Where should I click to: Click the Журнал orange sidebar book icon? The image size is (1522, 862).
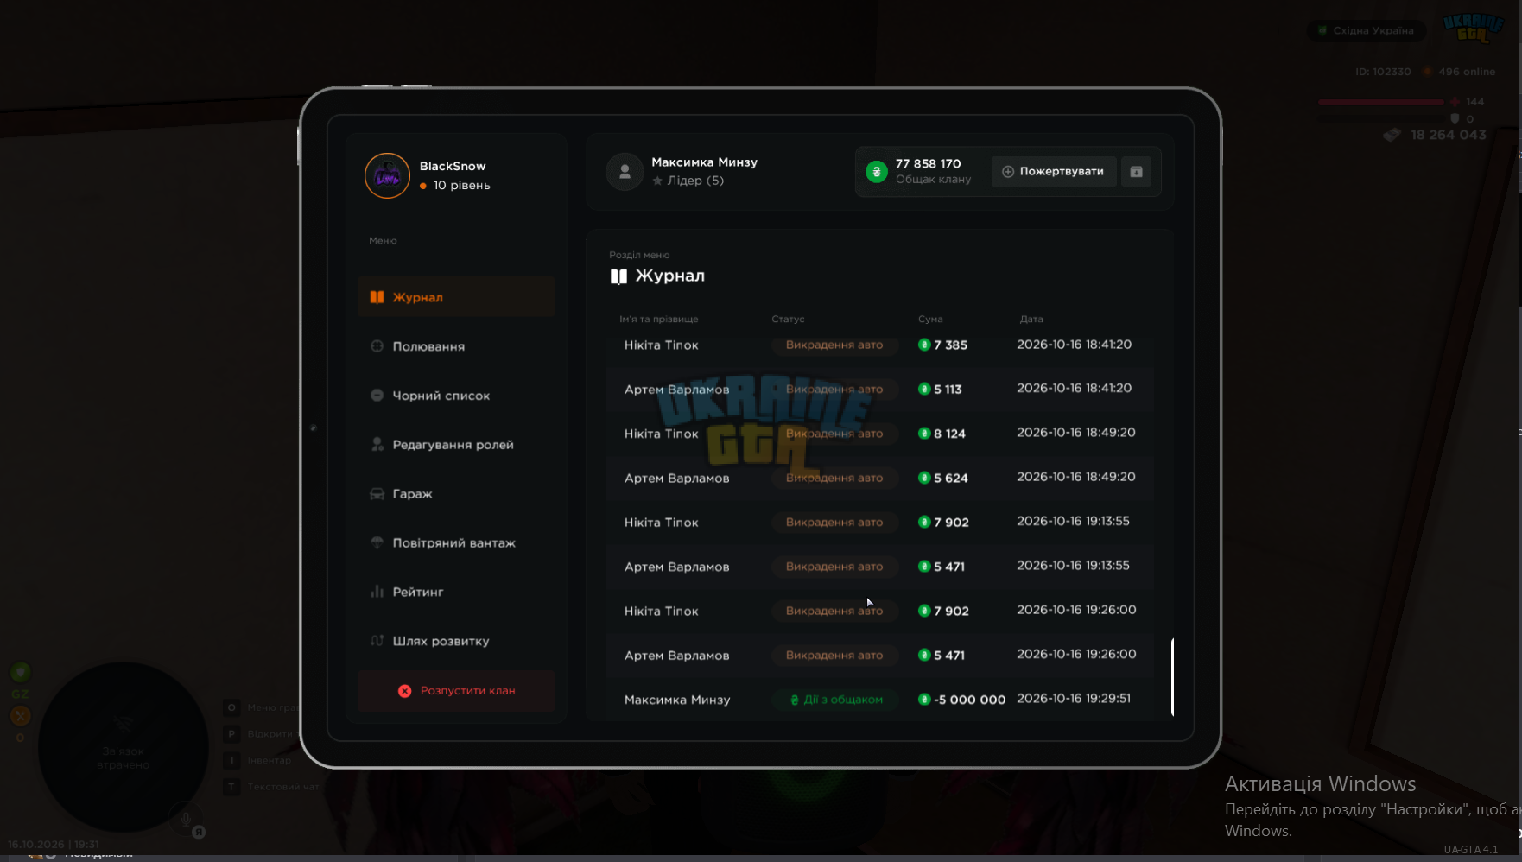click(377, 297)
